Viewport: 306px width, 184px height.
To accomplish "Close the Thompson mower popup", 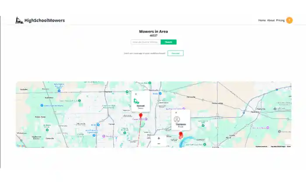I will coord(176,113).
